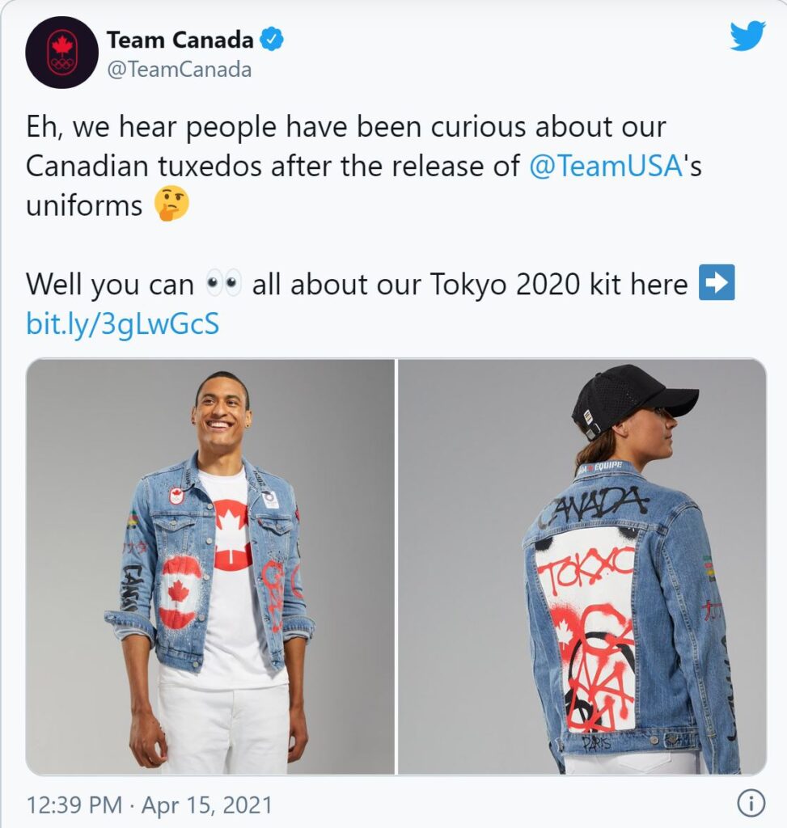The image size is (787, 828).
Task: Click the 12:39 PM timestamp
Action: (x=74, y=805)
